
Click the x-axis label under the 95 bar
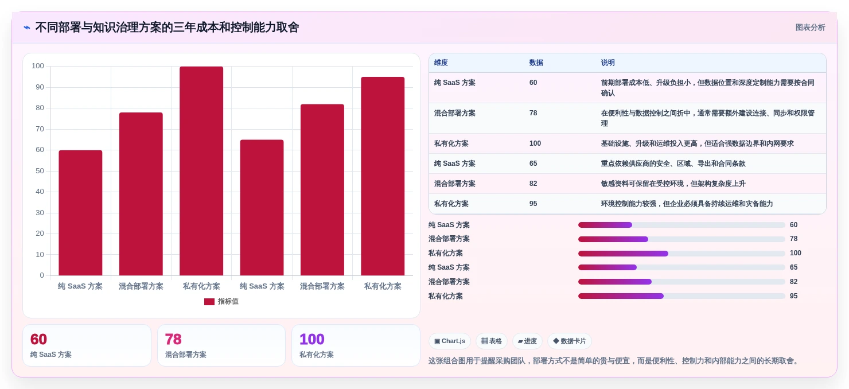point(383,286)
